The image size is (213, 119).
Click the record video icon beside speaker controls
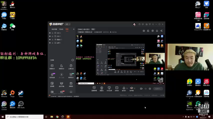coord(141,89)
